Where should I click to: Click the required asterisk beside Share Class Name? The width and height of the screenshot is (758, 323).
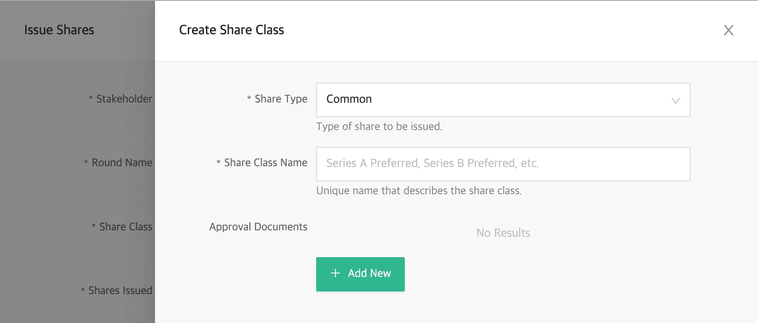(x=218, y=162)
